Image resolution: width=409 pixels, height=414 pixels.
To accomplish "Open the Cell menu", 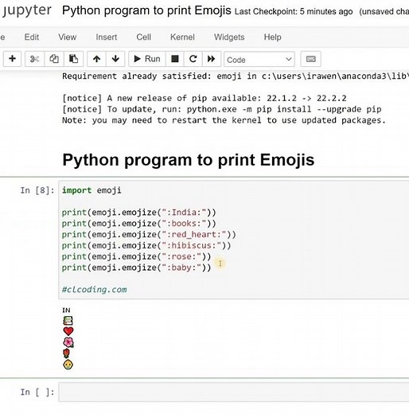I will click(x=143, y=37).
